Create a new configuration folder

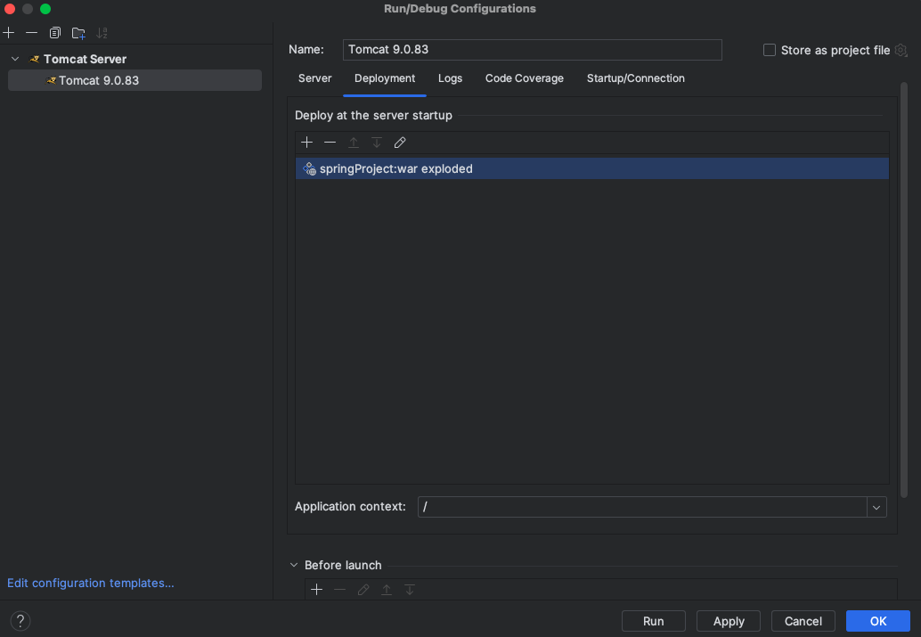pyautogui.click(x=78, y=33)
